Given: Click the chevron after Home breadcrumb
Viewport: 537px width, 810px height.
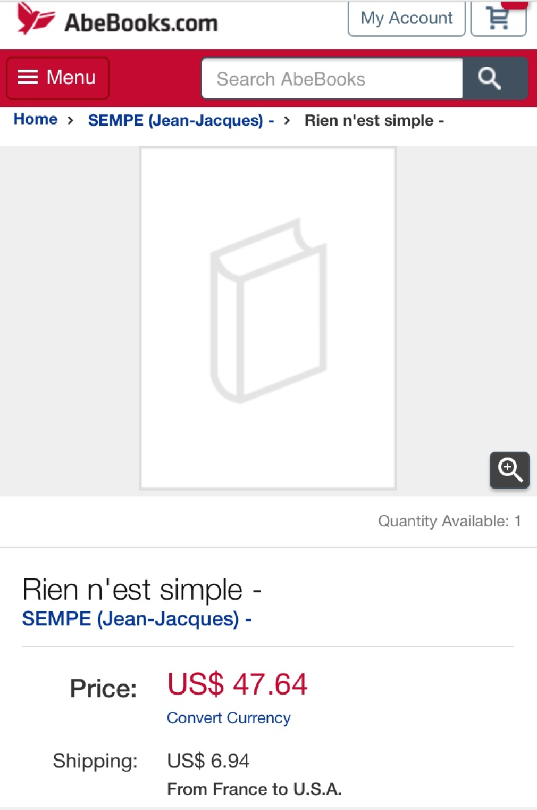Looking at the screenshot, I should point(70,120).
